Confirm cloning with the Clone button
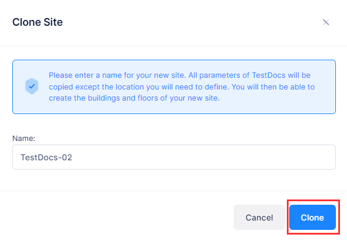The image size is (347, 241). pos(313,217)
